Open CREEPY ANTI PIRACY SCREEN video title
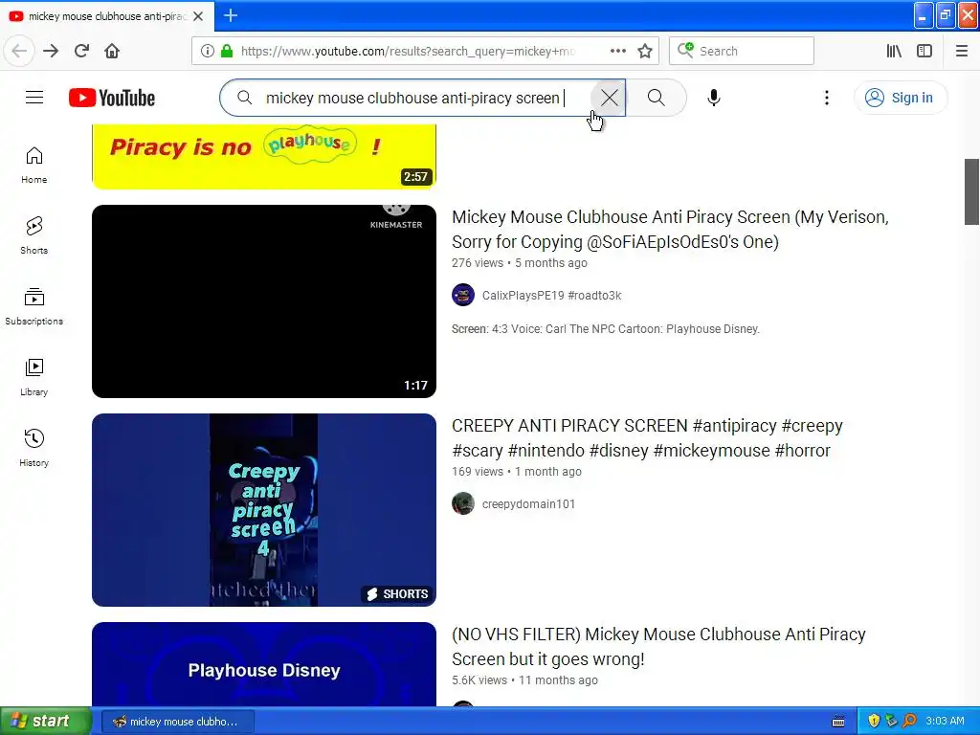This screenshot has height=735, width=980. click(x=648, y=438)
